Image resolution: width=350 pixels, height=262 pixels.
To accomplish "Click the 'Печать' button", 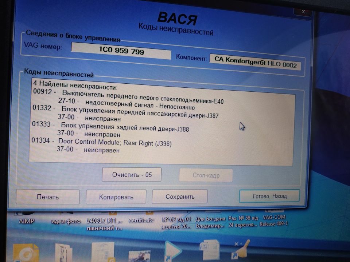I will (48, 197).
